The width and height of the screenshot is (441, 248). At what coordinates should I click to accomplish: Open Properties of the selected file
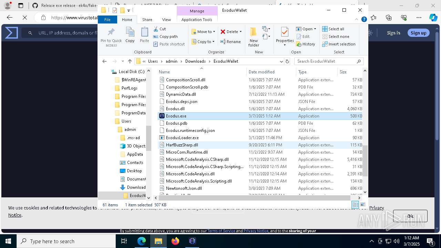[x=285, y=37]
